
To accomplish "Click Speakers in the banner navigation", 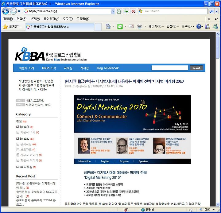I will [x=143, y=161].
